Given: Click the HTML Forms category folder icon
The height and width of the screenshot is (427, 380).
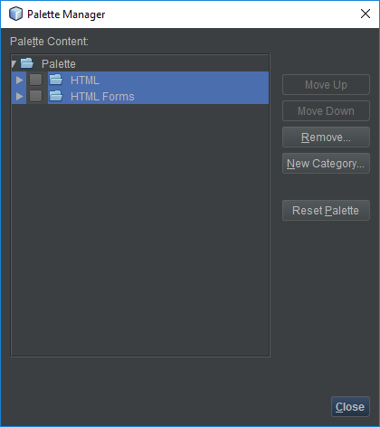Looking at the screenshot, I should point(56,96).
